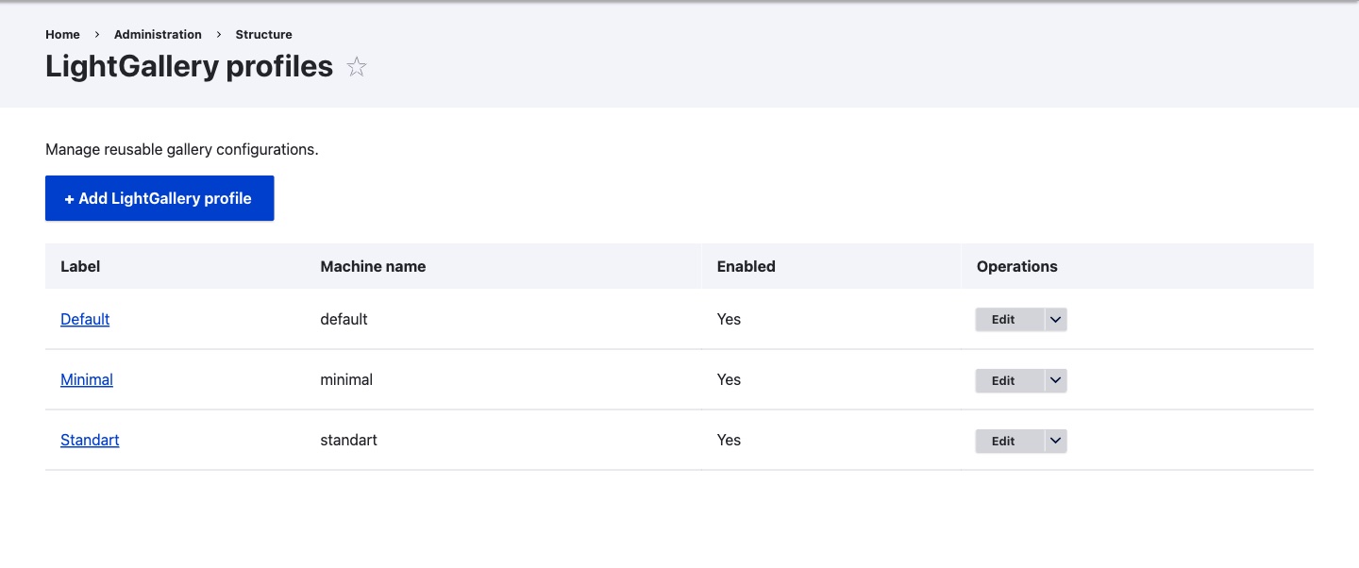
Task: Click the 'standart' machine name cell
Action: coord(348,440)
